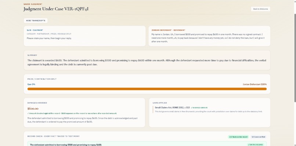Click the Back to Welcome button

pyautogui.click(x=260, y=9)
